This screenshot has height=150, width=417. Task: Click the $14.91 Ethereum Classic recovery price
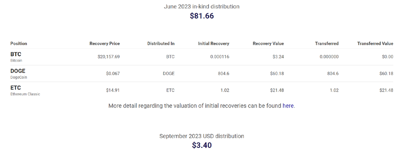point(113,90)
